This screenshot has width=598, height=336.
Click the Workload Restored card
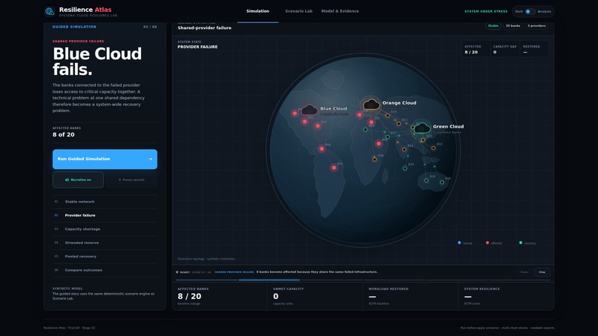point(410,296)
